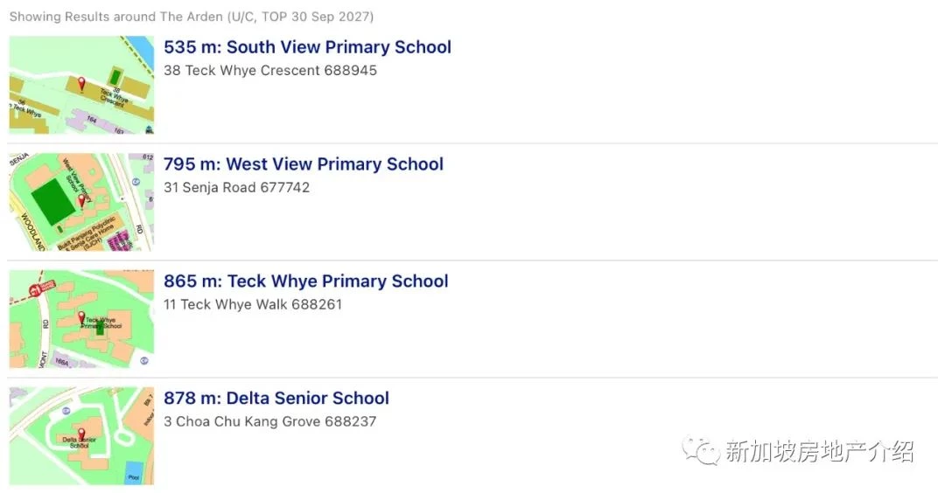Image resolution: width=945 pixels, height=493 pixels.
Task: Click Teck Whye Primary School map thumbnail
Action: click(81, 319)
